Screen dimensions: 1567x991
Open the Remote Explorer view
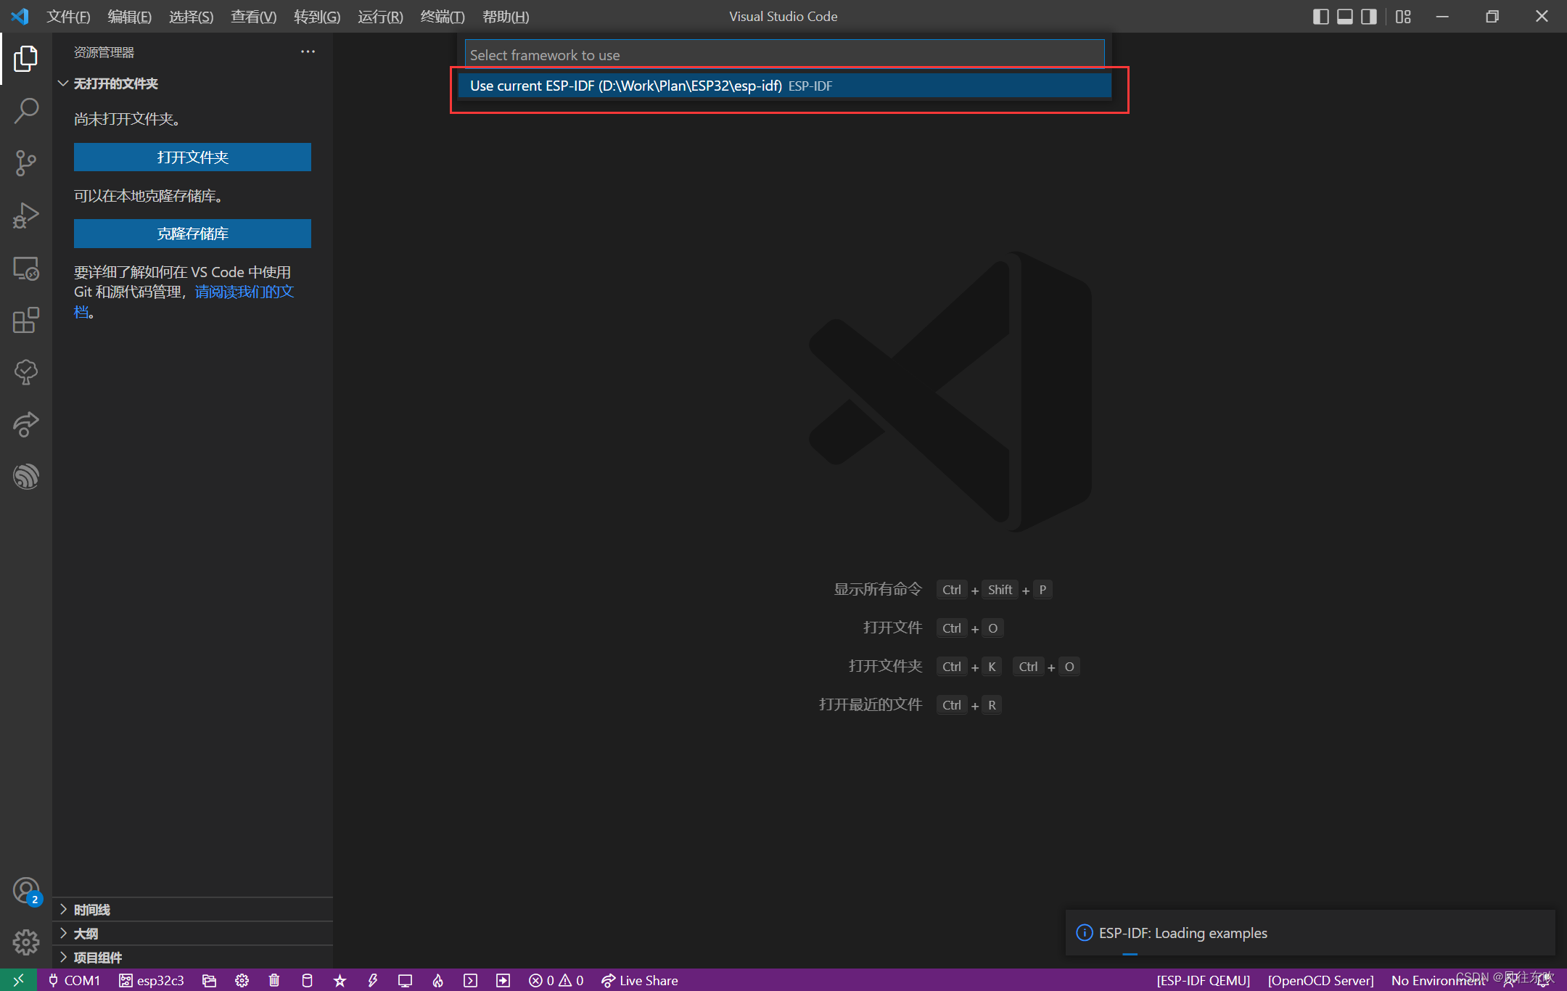tap(26, 268)
